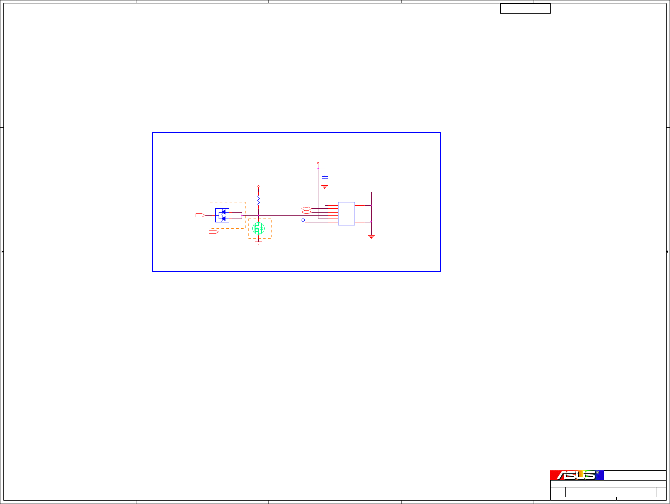Select the decoupling capacitor symbol
The width and height of the screenshot is (670, 504).
click(x=325, y=177)
